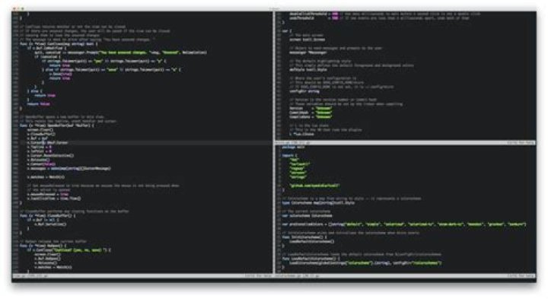548x299 pixels.
Task: Click the CompileDate = "Unknown" line
Action: [x=311, y=116]
